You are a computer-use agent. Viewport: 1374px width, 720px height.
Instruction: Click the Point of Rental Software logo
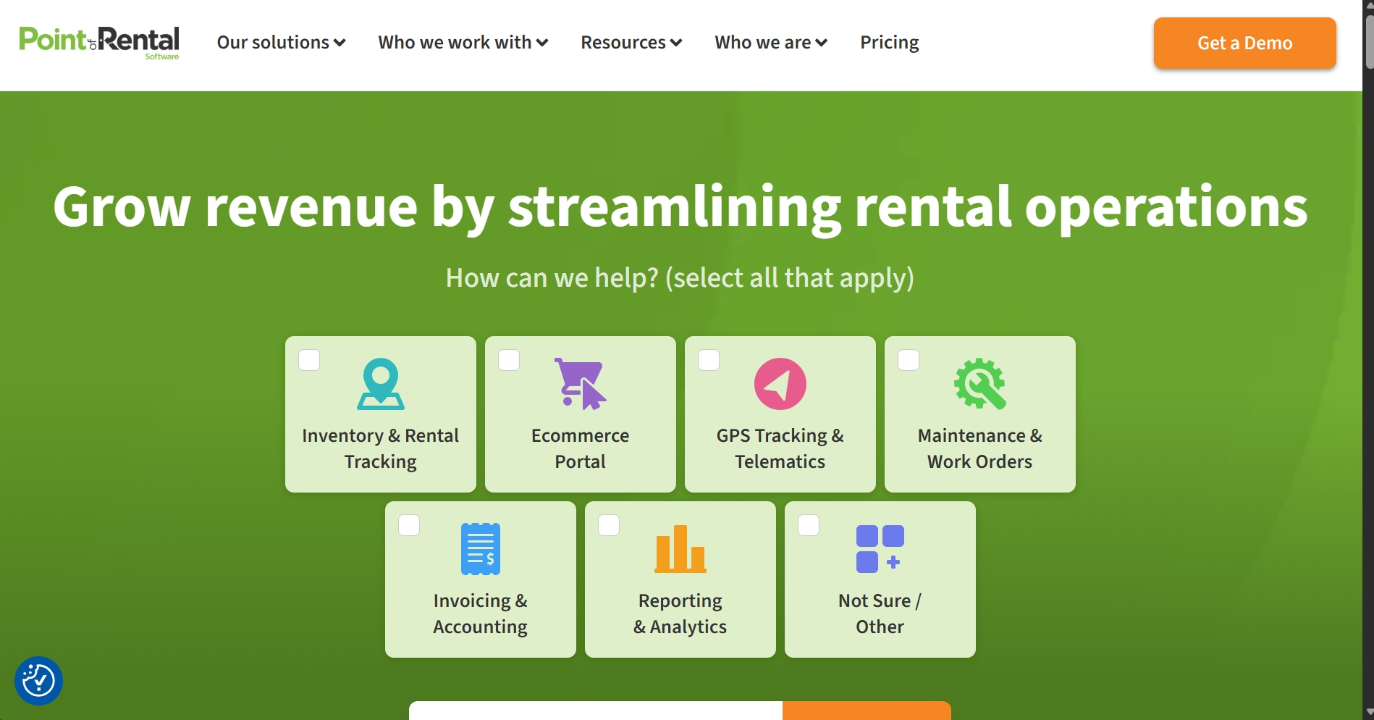99,43
